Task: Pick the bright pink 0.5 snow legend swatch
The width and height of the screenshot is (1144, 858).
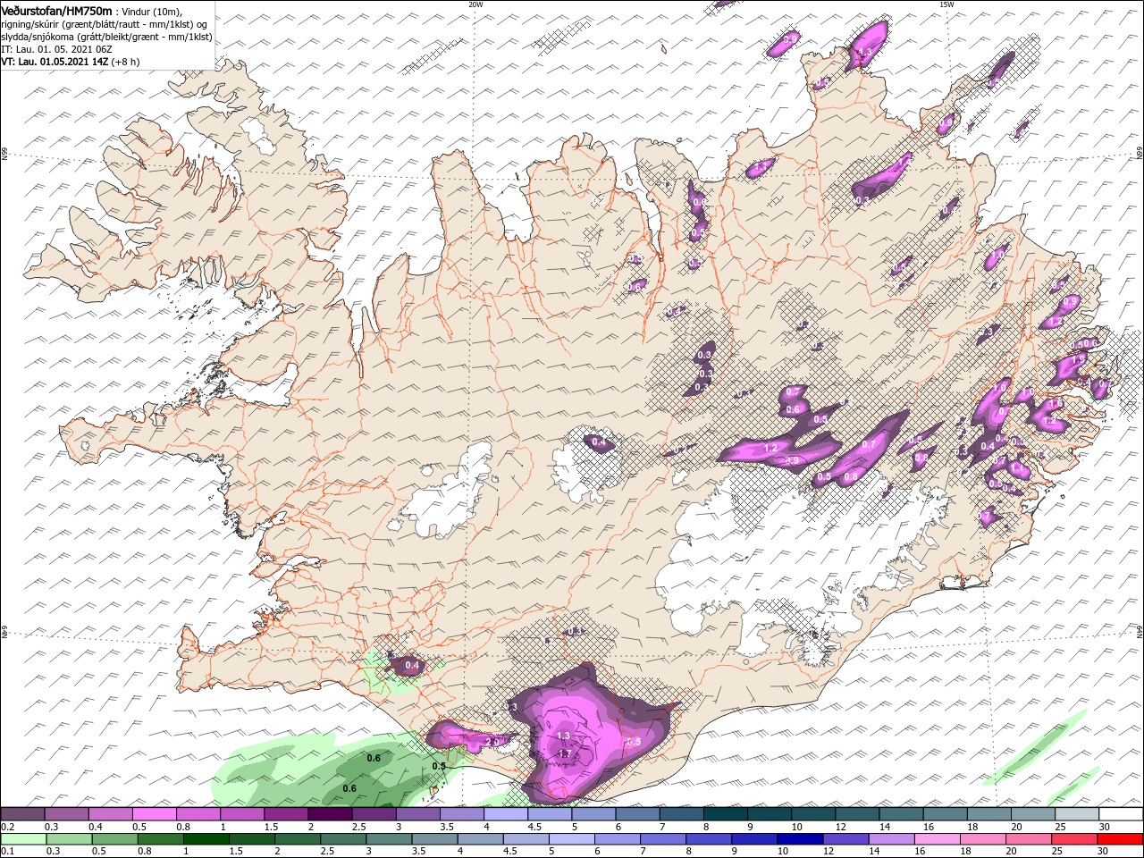Action: coord(154,814)
